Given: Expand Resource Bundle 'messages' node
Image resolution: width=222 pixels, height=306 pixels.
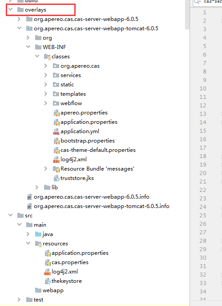Looking at the screenshot, I should (x=46, y=168).
